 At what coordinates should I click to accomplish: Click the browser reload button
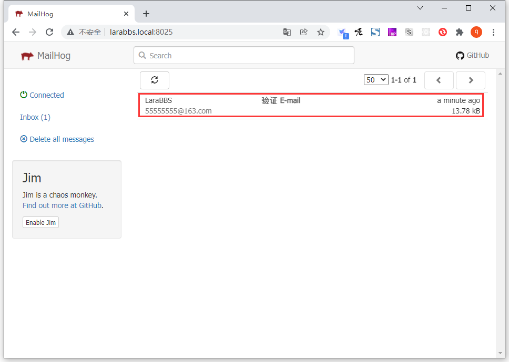[49, 32]
